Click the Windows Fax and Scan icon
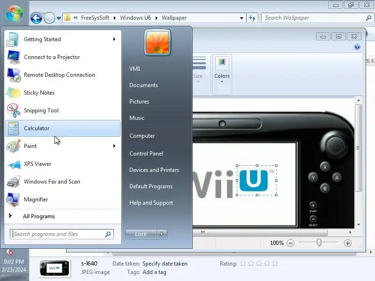The image size is (375, 281). click(x=14, y=182)
